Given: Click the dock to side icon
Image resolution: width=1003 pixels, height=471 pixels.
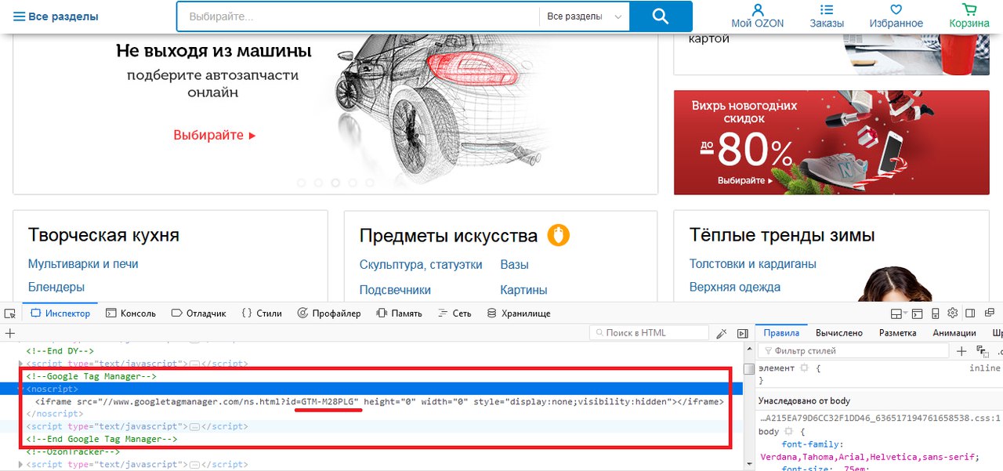Looking at the screenshot, I should (x=970, y=313).
